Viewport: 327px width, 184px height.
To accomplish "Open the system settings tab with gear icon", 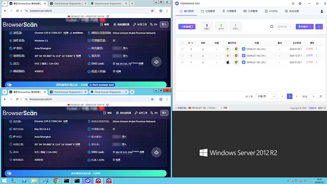I will [x=292, y=11].
